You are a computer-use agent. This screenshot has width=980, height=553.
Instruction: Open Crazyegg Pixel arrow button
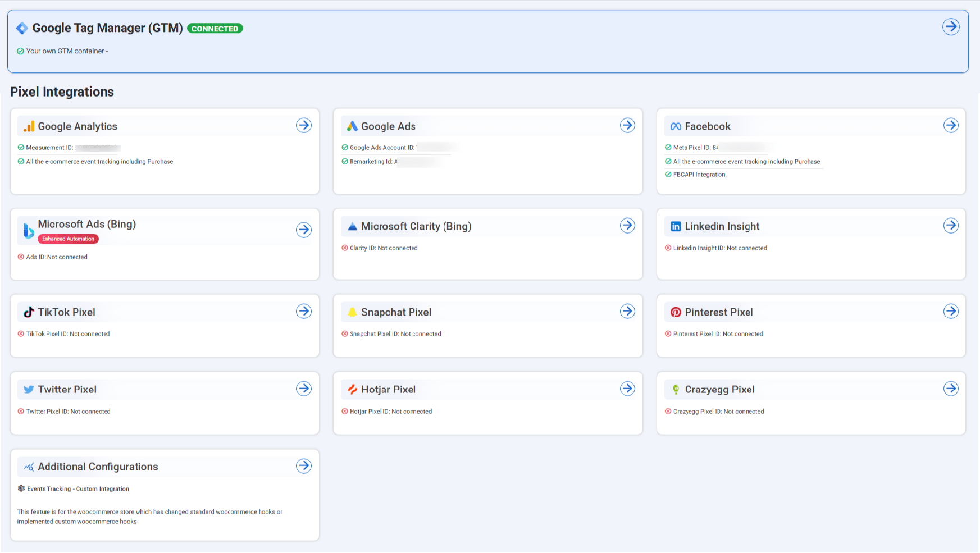pyautogui.click(x=950, y=389)
